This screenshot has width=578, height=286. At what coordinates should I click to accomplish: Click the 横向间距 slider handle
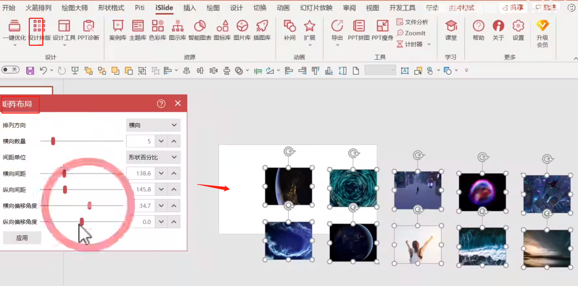pos(64,174)
